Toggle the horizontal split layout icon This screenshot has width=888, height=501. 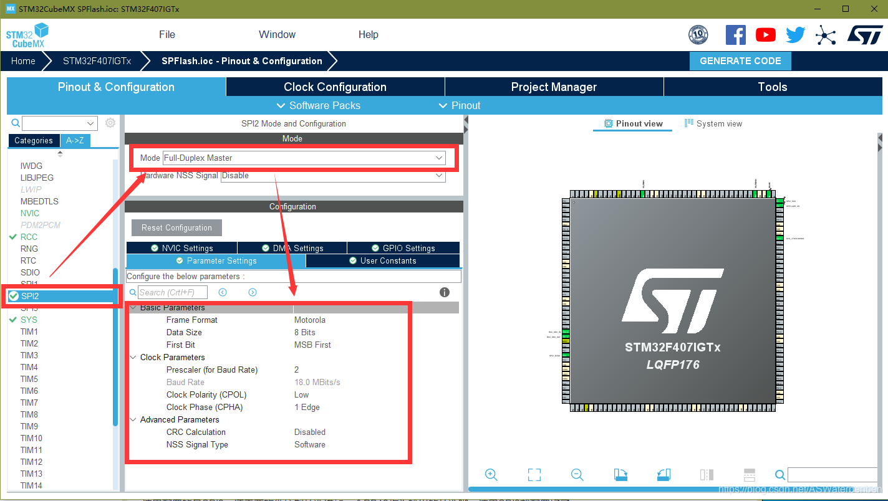(x=707, y=475)
